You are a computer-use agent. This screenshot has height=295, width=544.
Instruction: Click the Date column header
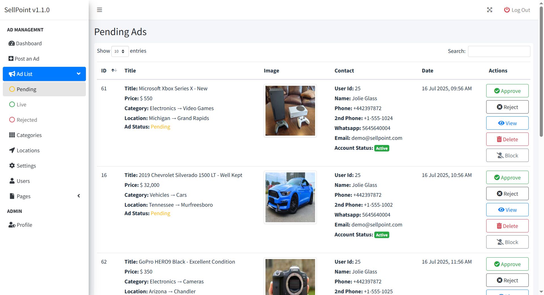point(427,70)
